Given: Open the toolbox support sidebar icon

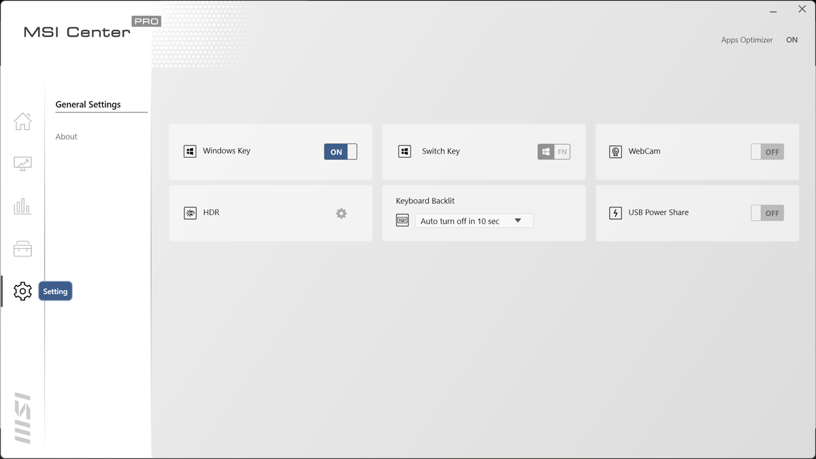Looking at the screenshot, I should [x=22, y=249].
